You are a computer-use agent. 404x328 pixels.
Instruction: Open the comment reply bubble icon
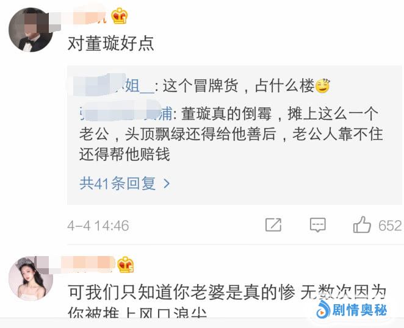[x=318, y=225]
